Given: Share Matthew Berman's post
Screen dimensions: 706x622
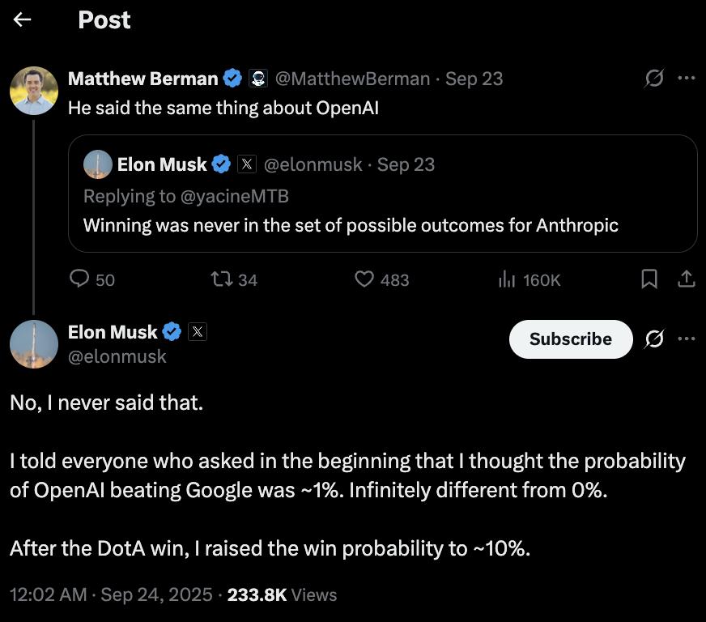Looking at the screenshot, I should pyautogui.click(x=685, y=278).
